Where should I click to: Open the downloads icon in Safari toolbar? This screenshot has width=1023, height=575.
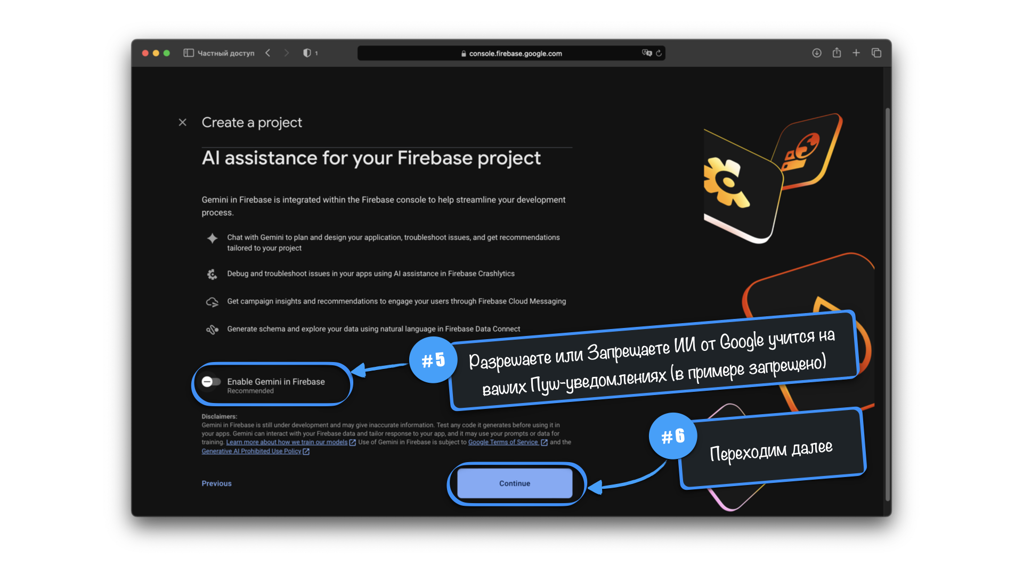coord(817,53)
